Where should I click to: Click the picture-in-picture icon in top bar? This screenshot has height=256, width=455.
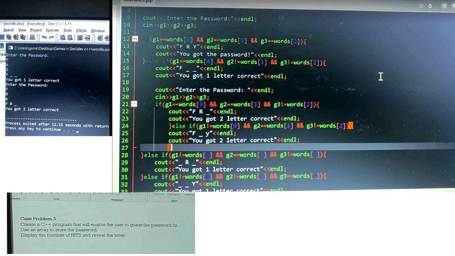[420, 5]
